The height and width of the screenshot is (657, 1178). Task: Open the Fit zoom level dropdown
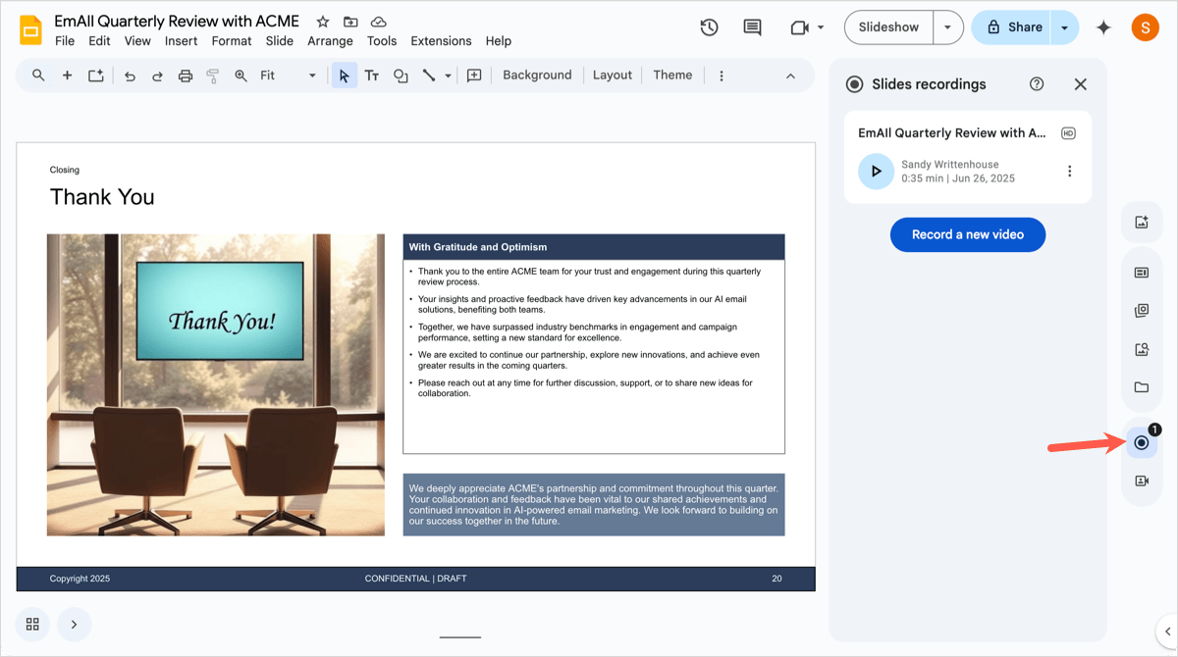(x=289, y=76)
